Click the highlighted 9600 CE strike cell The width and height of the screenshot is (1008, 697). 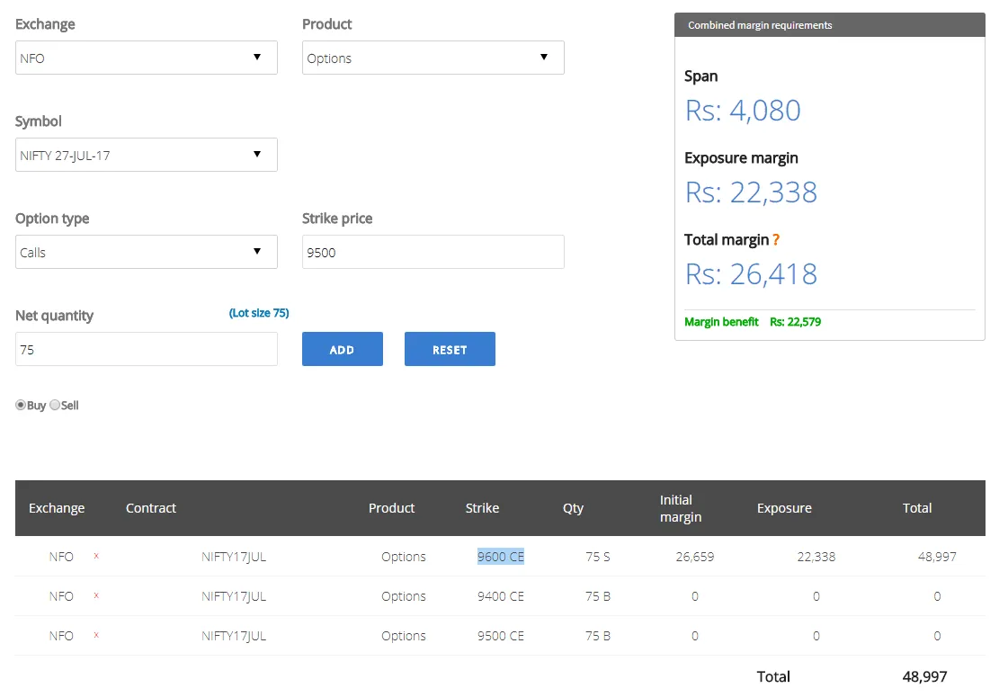(500, 557)
